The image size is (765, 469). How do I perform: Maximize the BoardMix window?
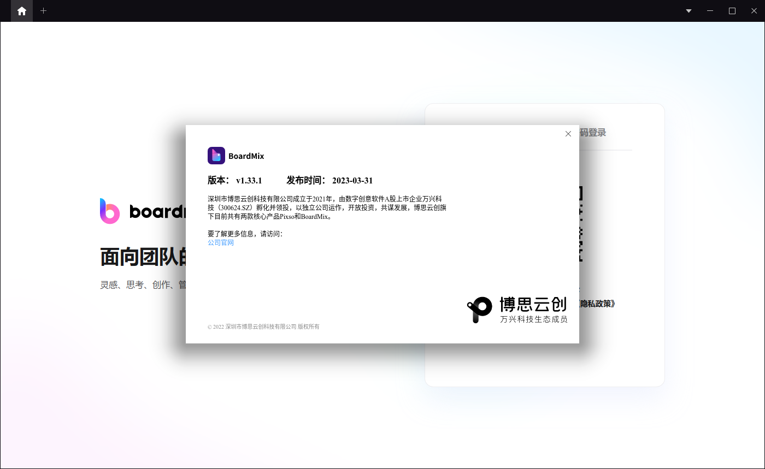(x=732, y=11)
